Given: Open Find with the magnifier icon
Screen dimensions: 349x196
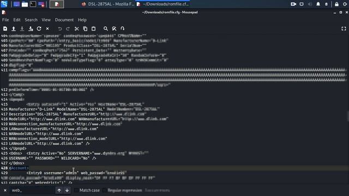Looking at the screenshot, I should [x=106, y=29].
